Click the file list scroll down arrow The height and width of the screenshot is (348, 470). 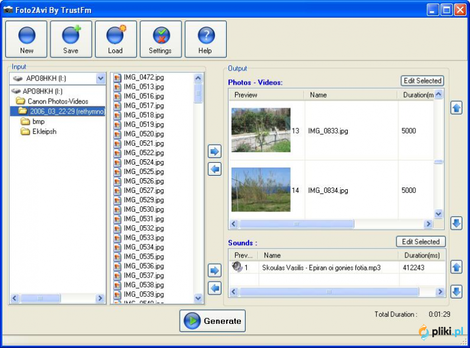pyautogui.click(x=198, y=298)
